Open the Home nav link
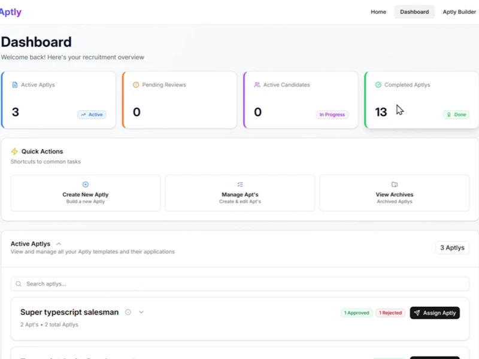Screen dimensions: 479x359 (378, 12)
